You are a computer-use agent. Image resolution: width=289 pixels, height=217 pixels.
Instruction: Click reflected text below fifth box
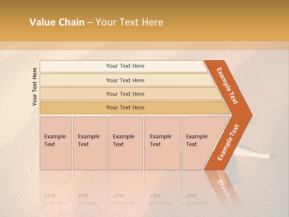point(197,199)
